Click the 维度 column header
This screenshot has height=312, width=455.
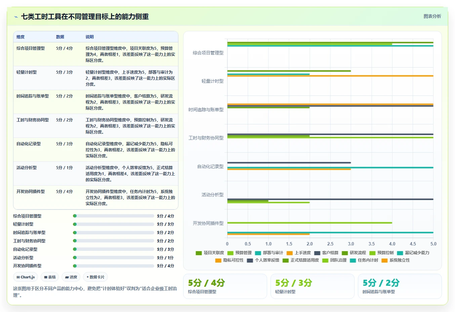20,37
